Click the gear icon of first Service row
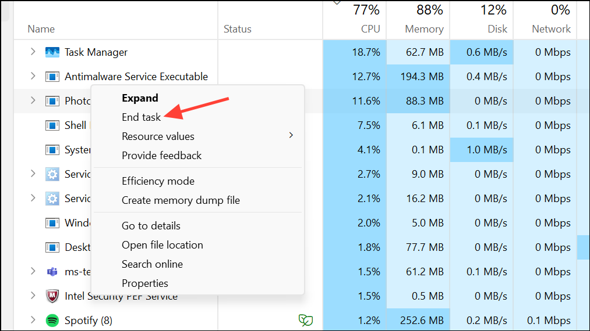Image resolution: width=590 pixels, height=331 pixels. point(52,174)
